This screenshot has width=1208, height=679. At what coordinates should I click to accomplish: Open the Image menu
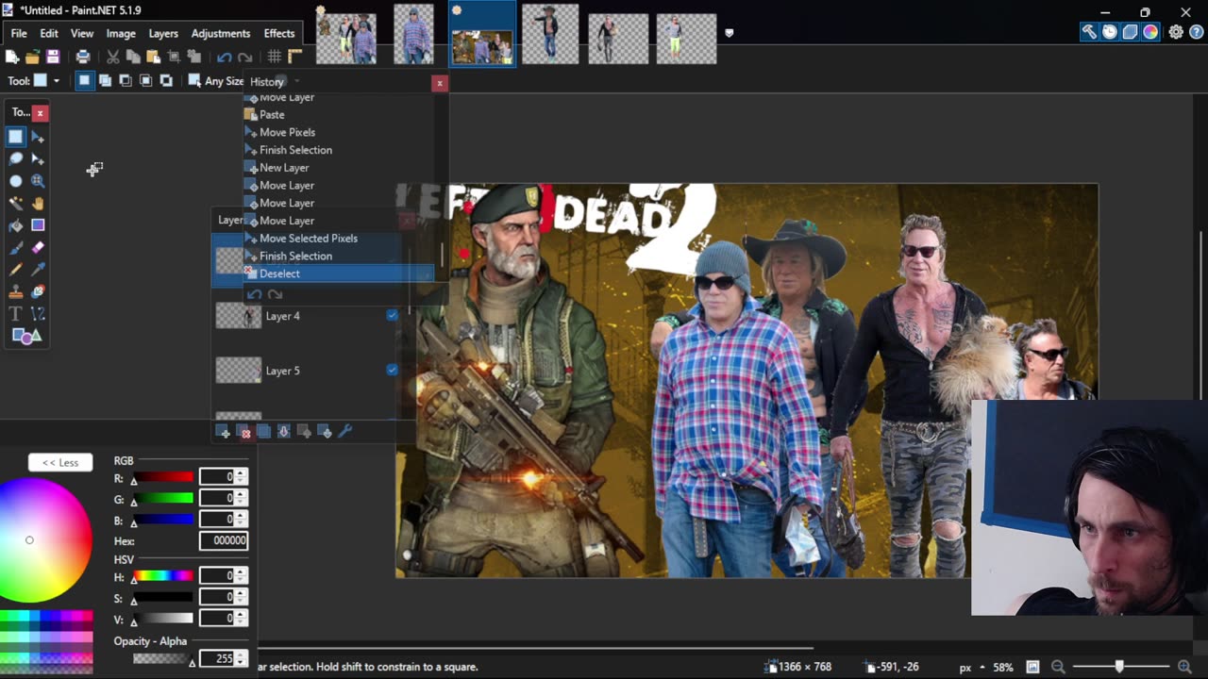[121, 33]
